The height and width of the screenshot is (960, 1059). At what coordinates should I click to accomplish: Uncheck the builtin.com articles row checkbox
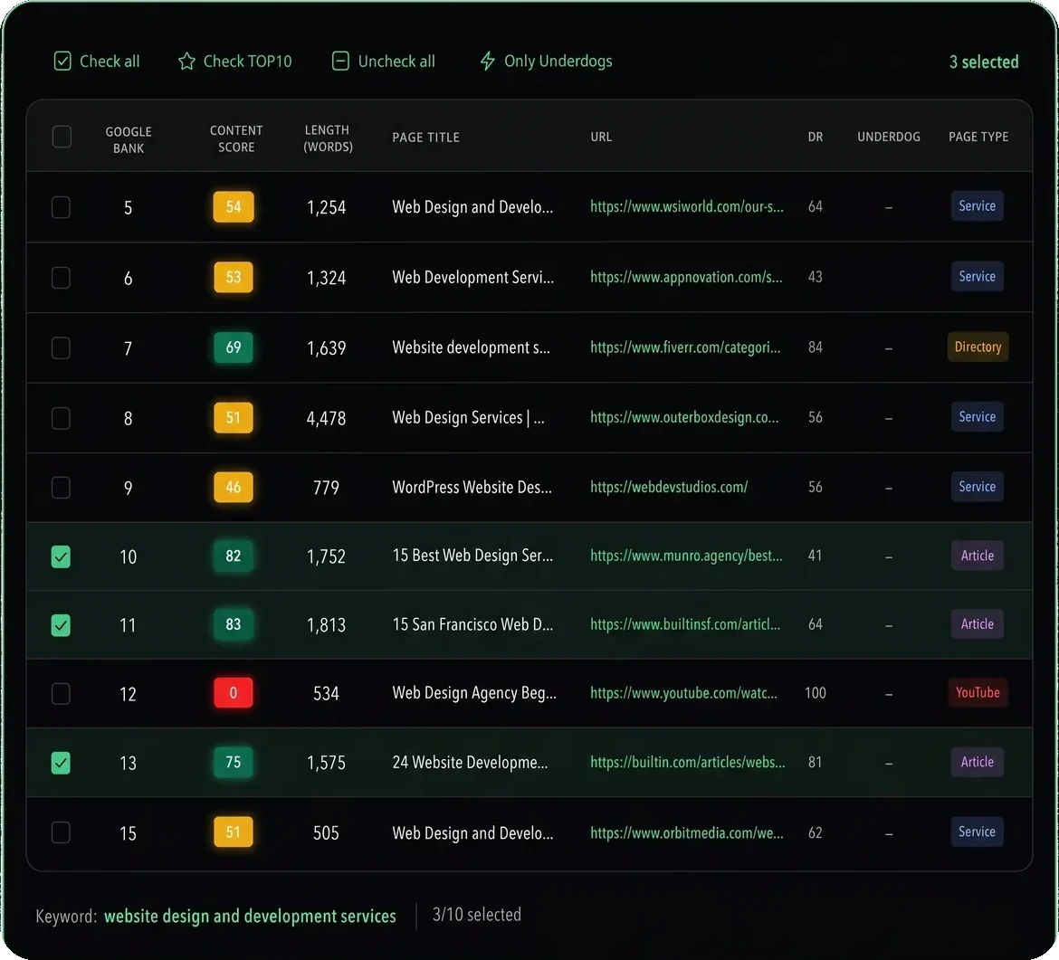(x=61, y=763)
